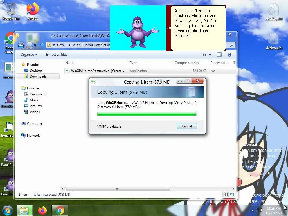Screen dimensions: 288x216
Task: Switch to large icons view in the status bar
Action: tap(232, 194)
